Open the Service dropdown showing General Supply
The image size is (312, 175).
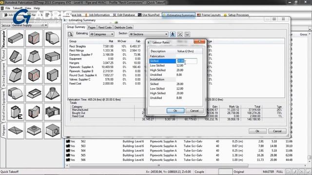(30, 25)
